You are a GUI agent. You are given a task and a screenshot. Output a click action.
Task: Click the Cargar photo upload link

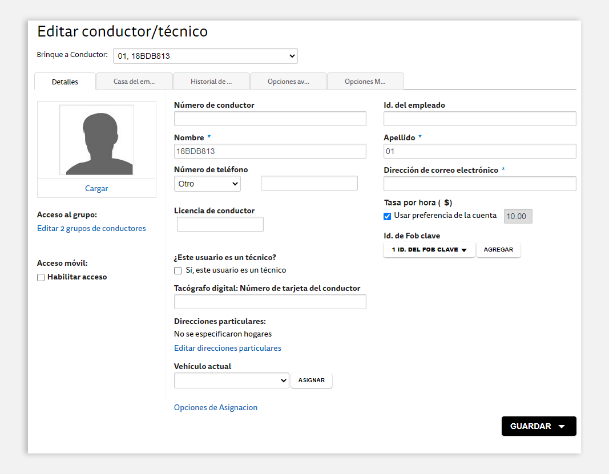pyautogui.click(x=96, y=188)
